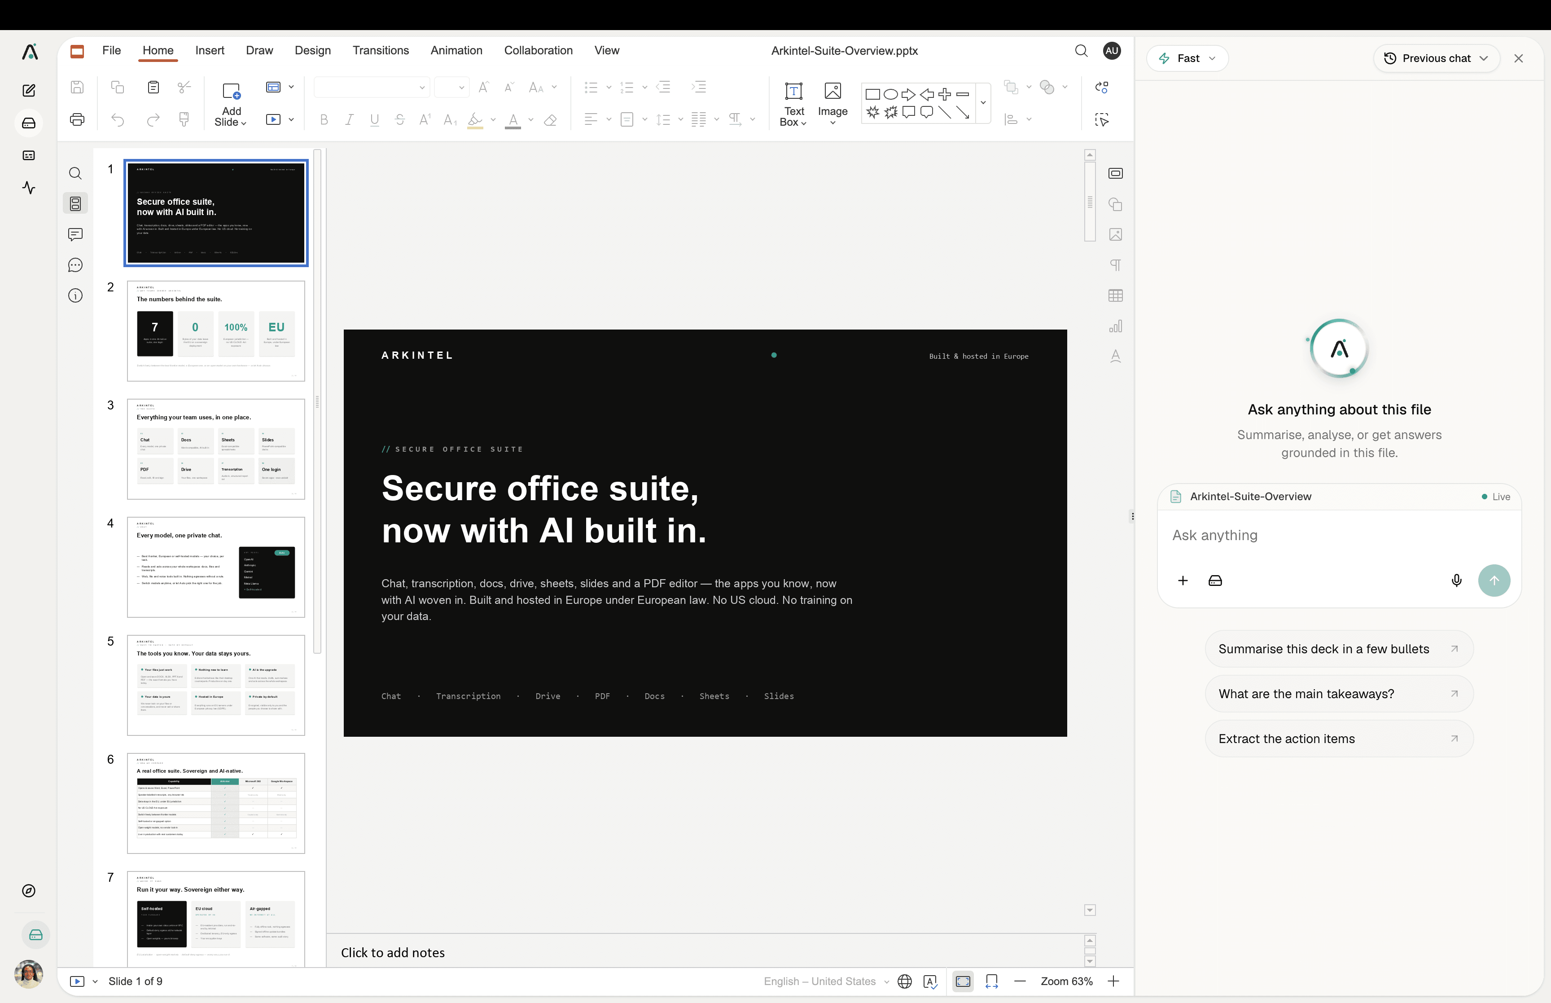This screenshot has width=1551, height=1003.
Task: Switch to the Animation tab
Action: (x=456, y=51)
